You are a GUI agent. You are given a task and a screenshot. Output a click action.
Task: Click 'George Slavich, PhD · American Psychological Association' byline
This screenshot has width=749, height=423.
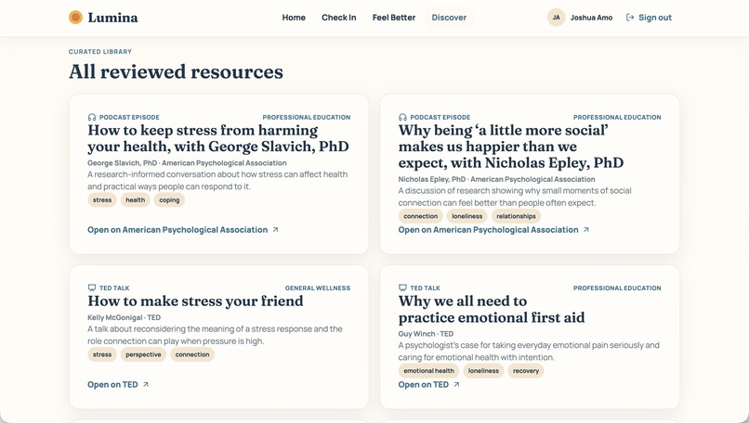188,163
